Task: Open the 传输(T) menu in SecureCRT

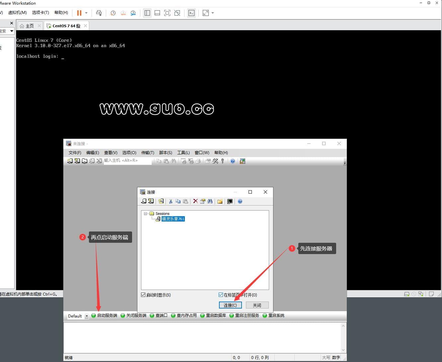Action: [148, 152]
